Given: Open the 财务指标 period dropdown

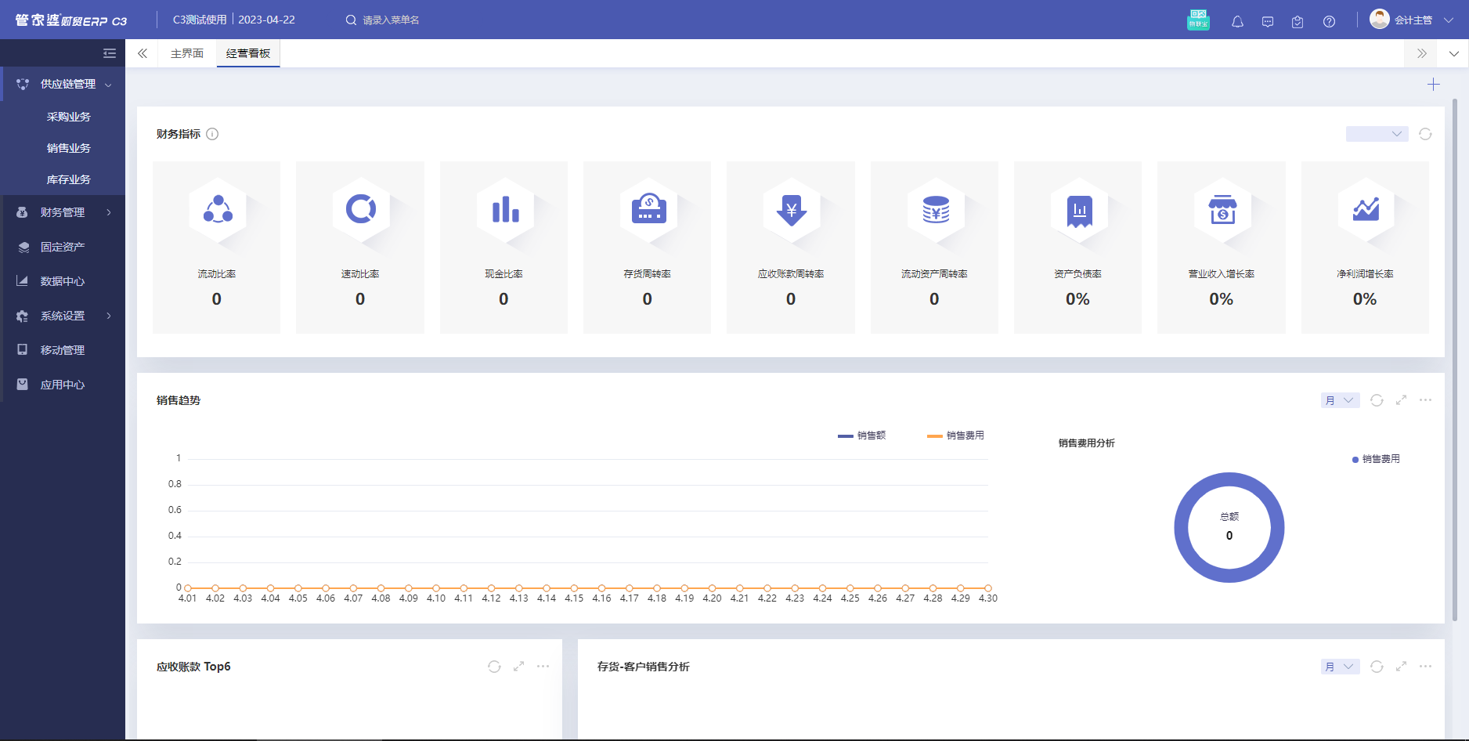Looking at the screenshot, I should pos(1377,134).
